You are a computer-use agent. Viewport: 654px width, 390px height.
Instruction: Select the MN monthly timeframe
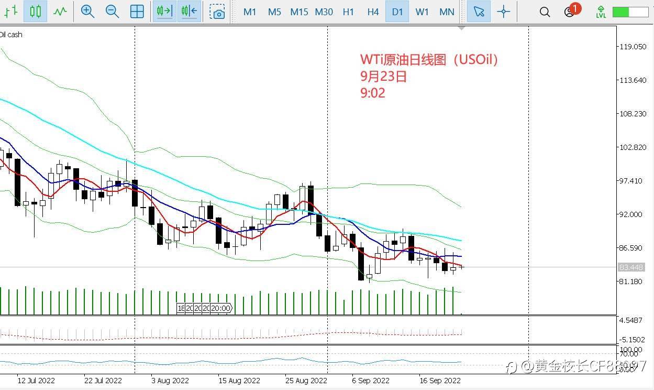click(x=447, y=12)
